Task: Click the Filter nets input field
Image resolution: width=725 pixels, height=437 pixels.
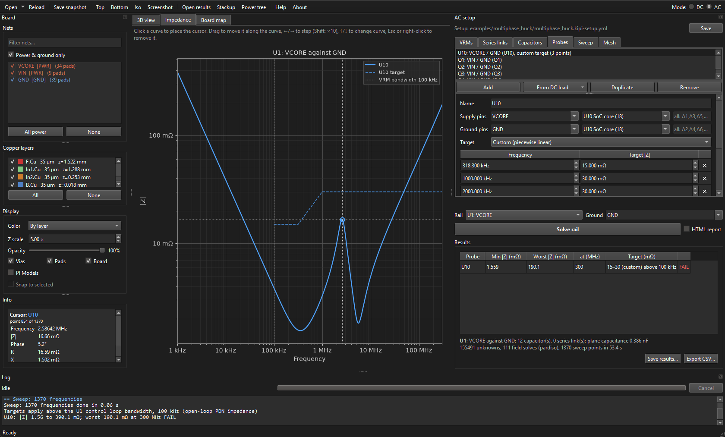Action: (x=65, y=43)
